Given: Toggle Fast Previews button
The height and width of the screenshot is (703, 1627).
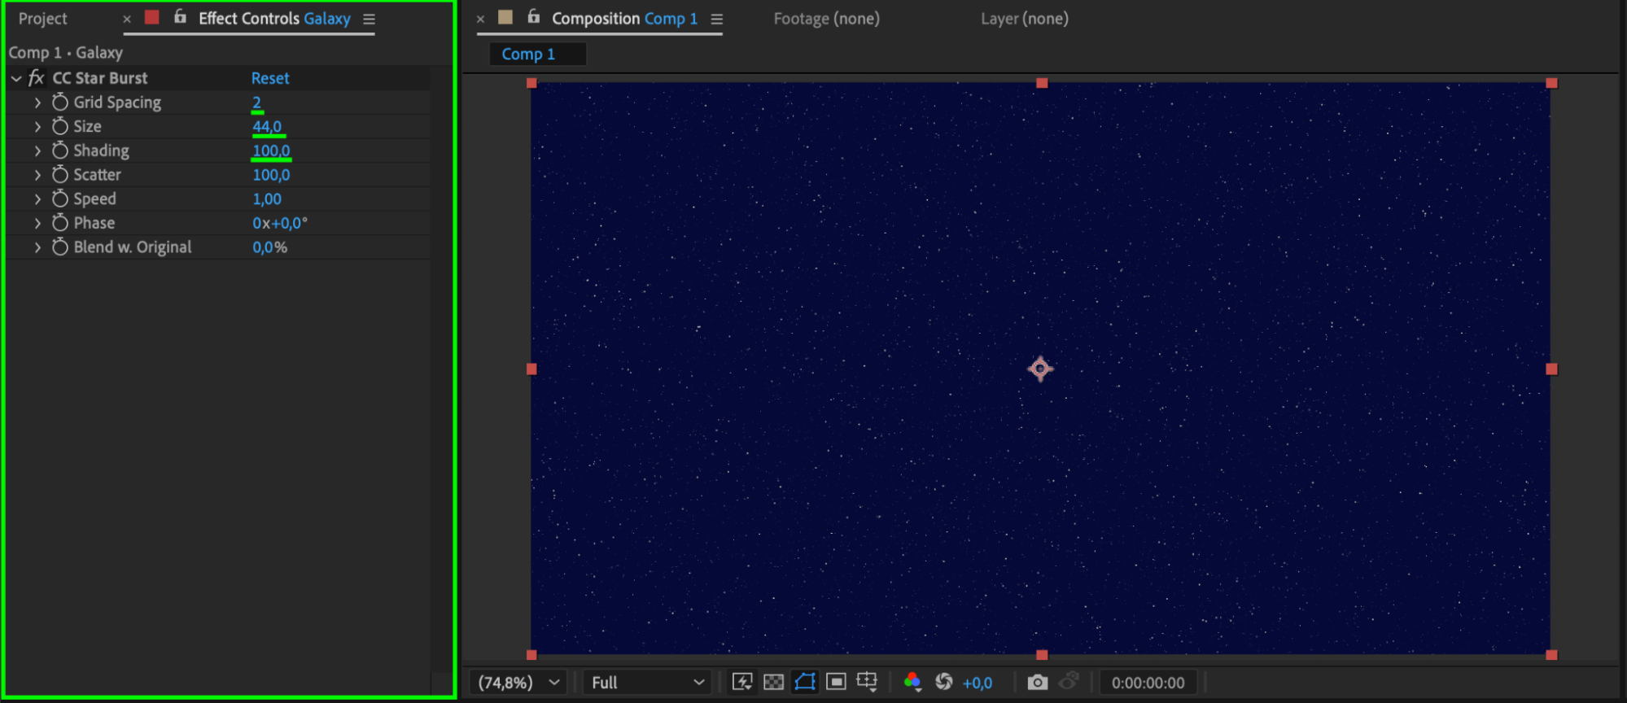Looking at the screenshot, I should pos(742,682).
